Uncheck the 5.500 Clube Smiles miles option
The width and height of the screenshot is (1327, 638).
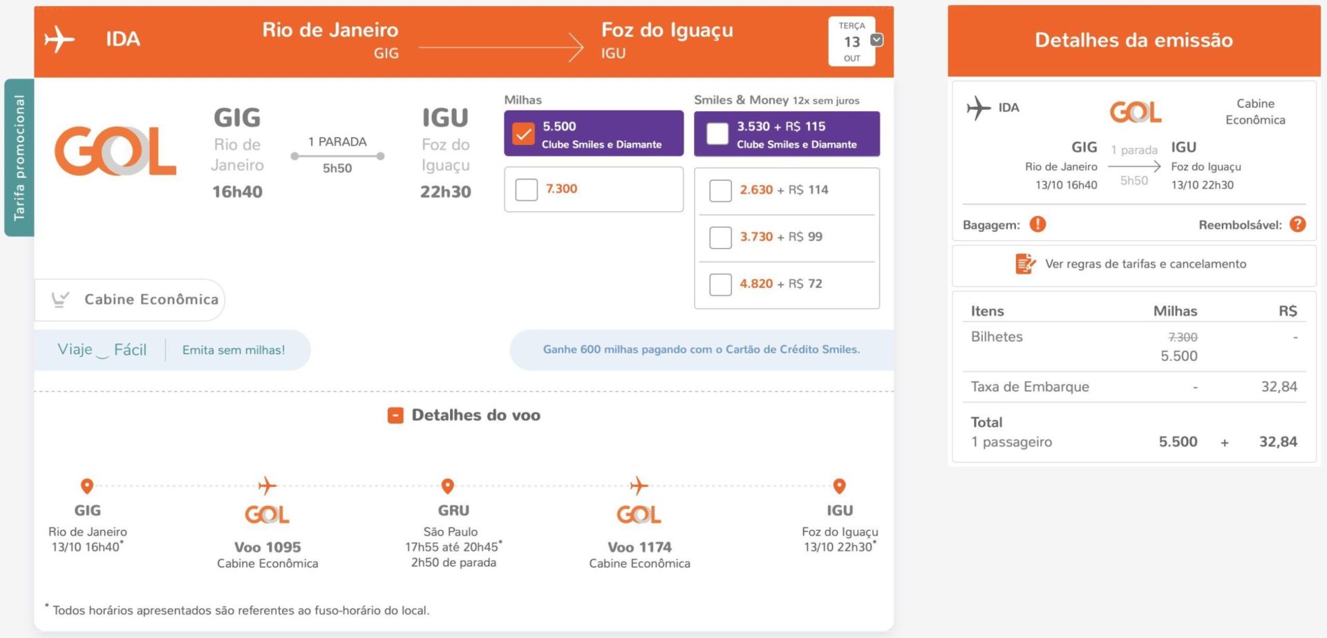pyautogui.click(x=523, y=134)
